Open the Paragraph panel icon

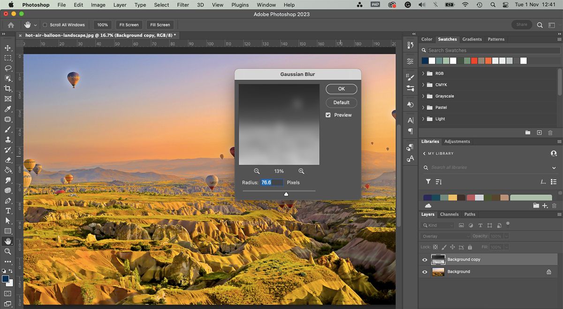point(410,131)
